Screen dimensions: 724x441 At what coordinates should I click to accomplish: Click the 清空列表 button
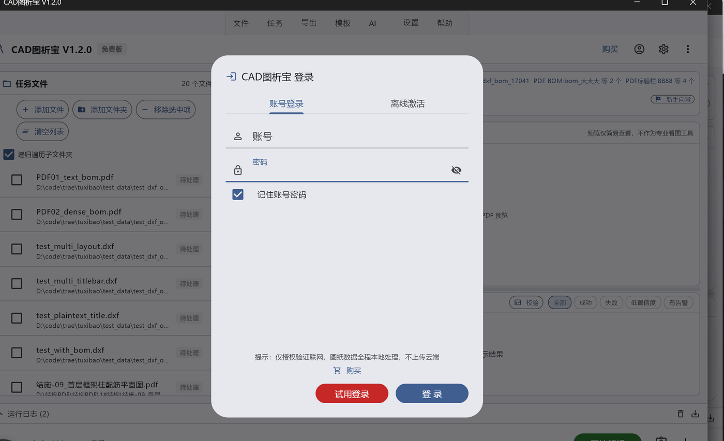coord(42,131)
